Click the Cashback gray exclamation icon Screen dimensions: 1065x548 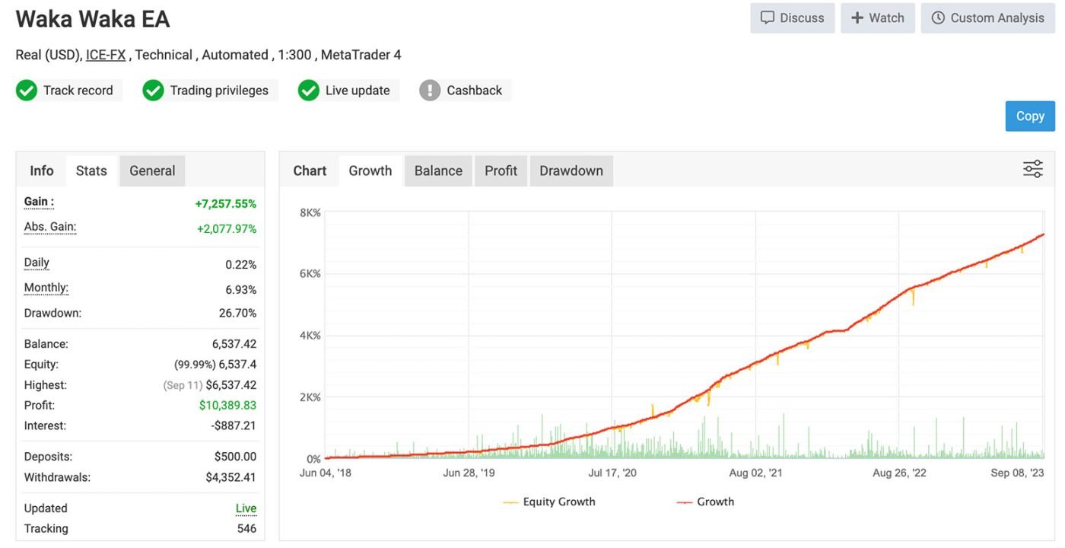tap(430, 91)
